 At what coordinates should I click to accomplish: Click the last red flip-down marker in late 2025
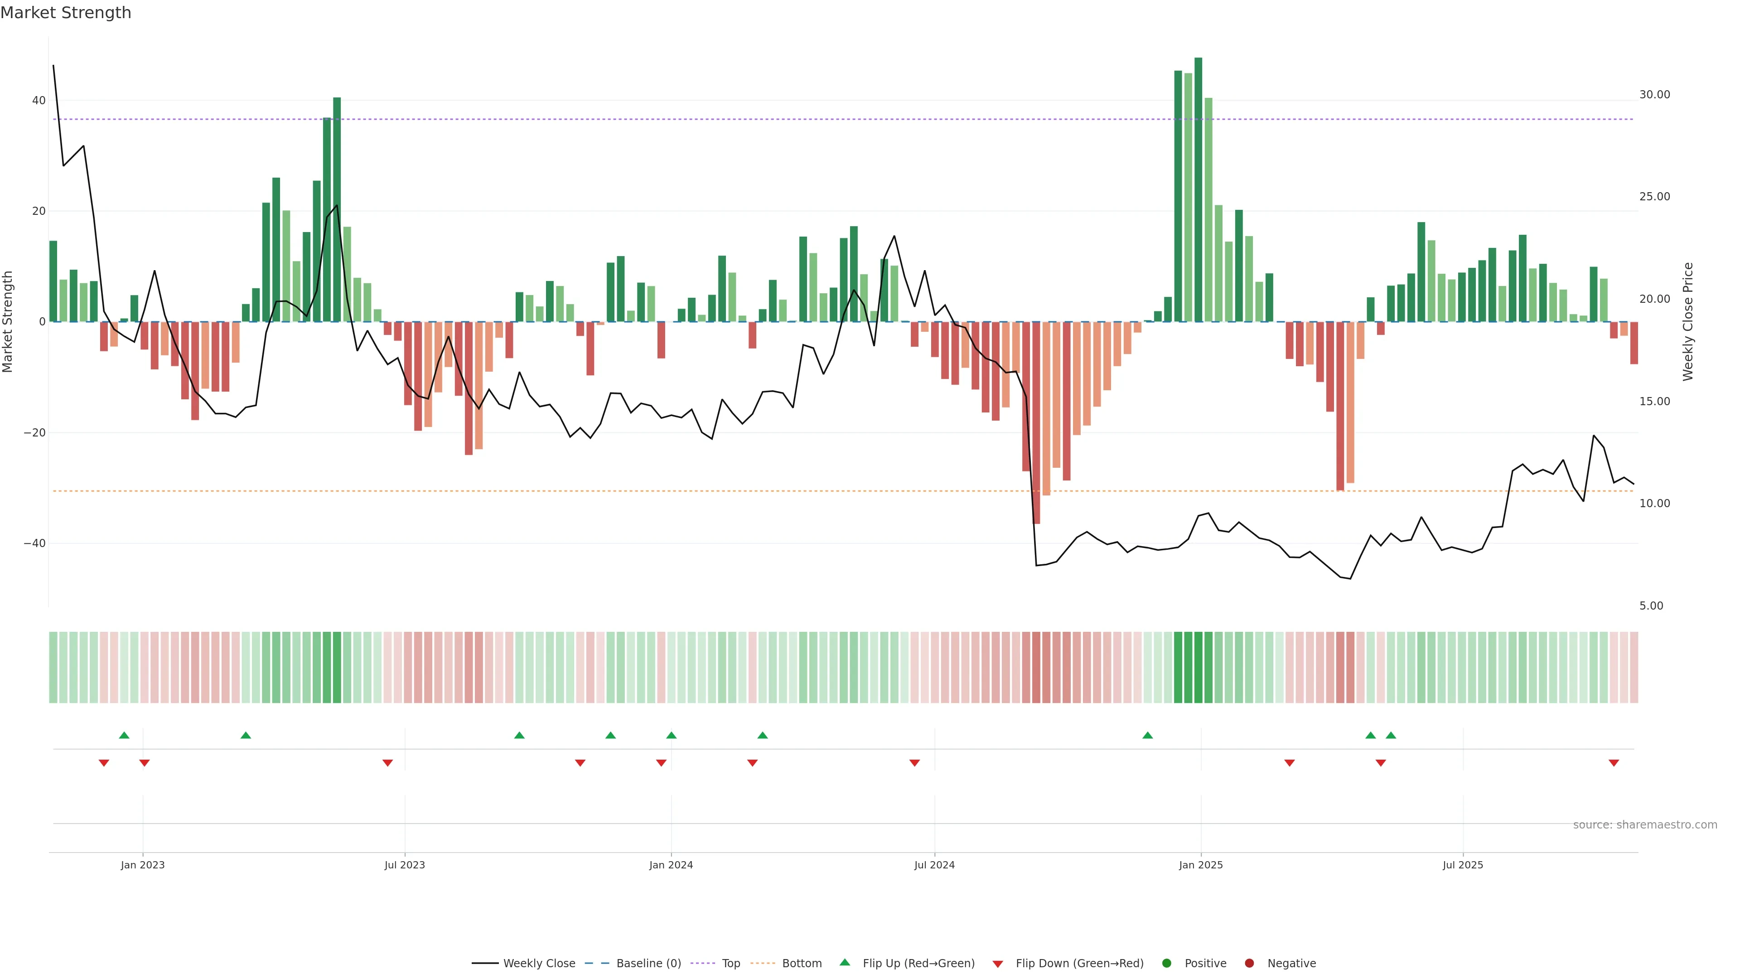[x=1614, y=763]
